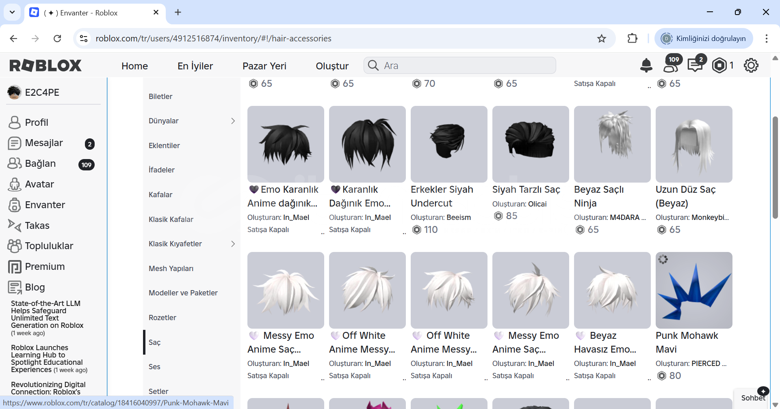This screenshot has width=780, height=409.
Task: Click the Roblox logo
Action: coord(45,65)
